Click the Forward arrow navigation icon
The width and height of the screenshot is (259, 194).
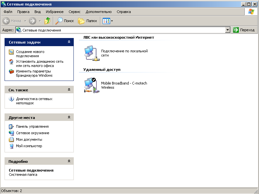(32, 21)
